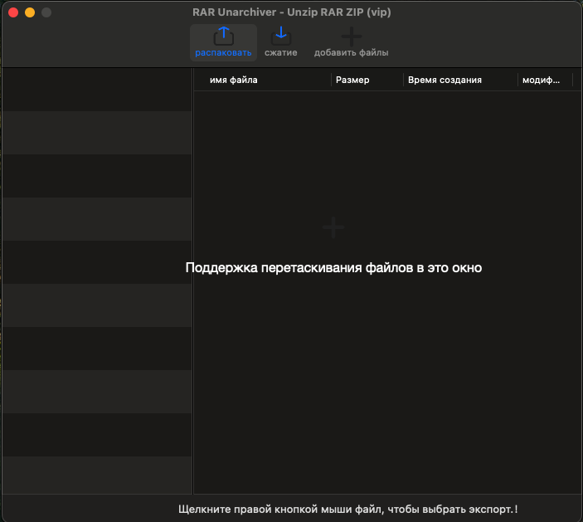The height and width of the screenshot is (522, 583).
Task: Sort by Время создания column header
Action: click(x=445, y=80)
